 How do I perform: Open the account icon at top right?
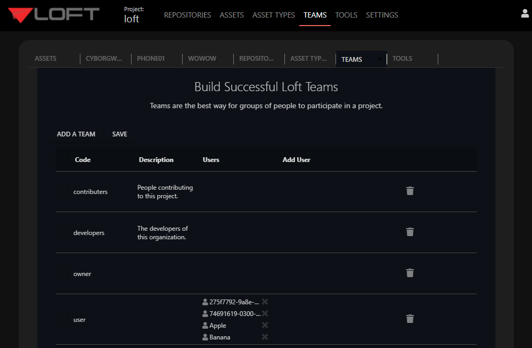[x=525, y=13]
